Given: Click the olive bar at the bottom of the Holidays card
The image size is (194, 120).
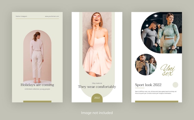Looking at the screenshot, I should tap(37, 101).
